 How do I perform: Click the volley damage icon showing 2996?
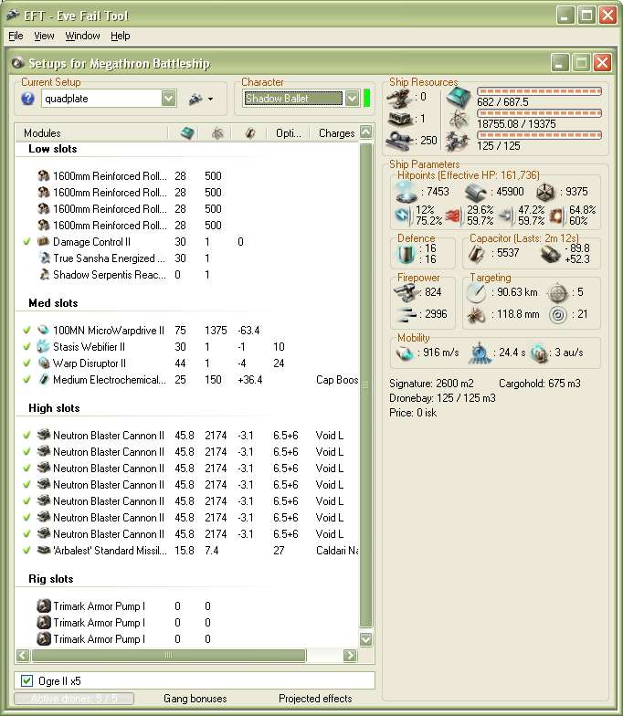pyautogui.click(x=406, y=314)
